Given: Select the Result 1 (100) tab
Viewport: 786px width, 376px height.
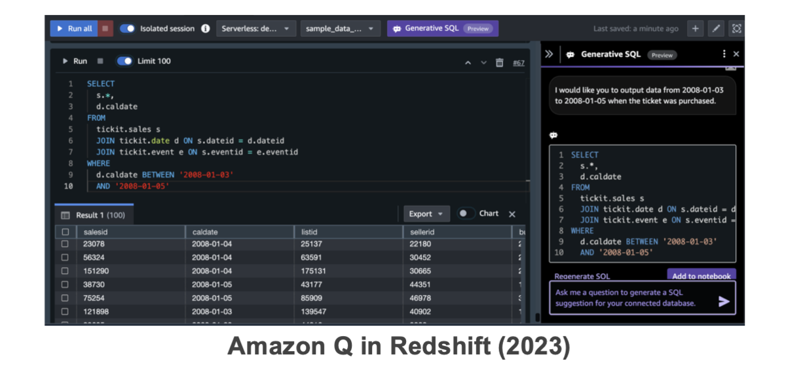Looking at the screenshot, I should click(94, 214).
